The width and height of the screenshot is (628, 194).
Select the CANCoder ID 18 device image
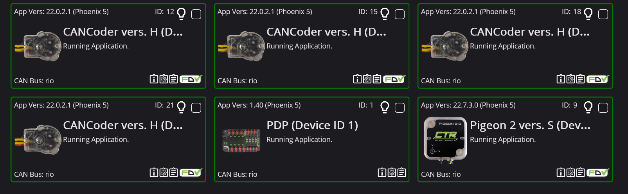445,46
